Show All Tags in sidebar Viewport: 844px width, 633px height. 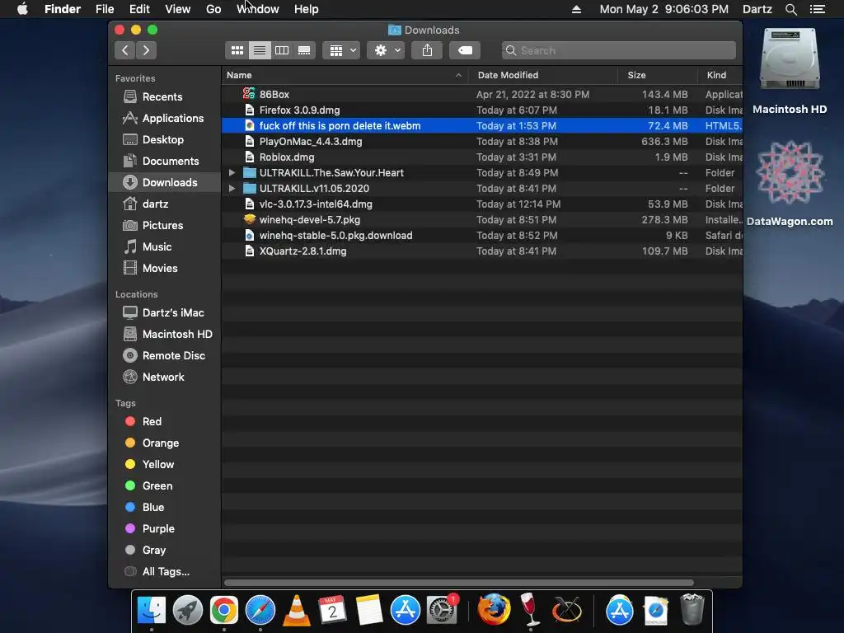tap(164, 572)
